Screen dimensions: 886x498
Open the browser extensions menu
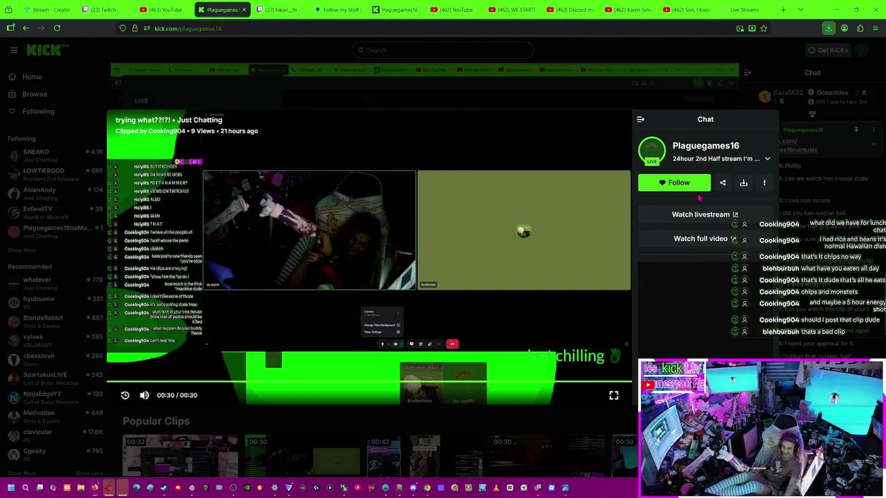[x=860, y=28]
